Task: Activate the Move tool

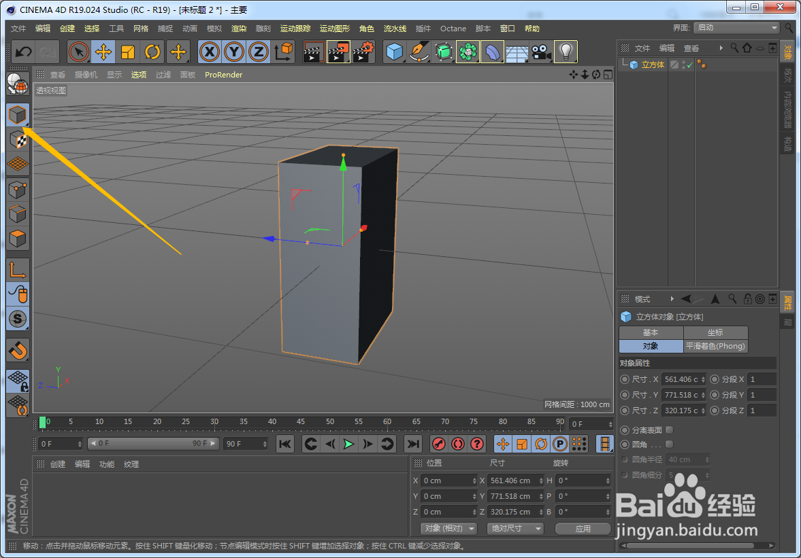Action: pyautogui.click(x=103, y=52)
